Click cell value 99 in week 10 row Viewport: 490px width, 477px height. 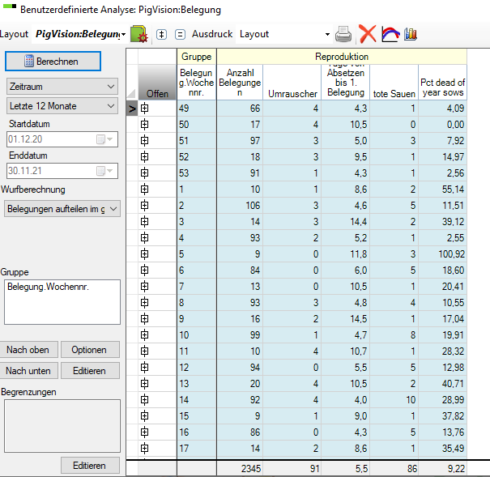click(240, 335)
